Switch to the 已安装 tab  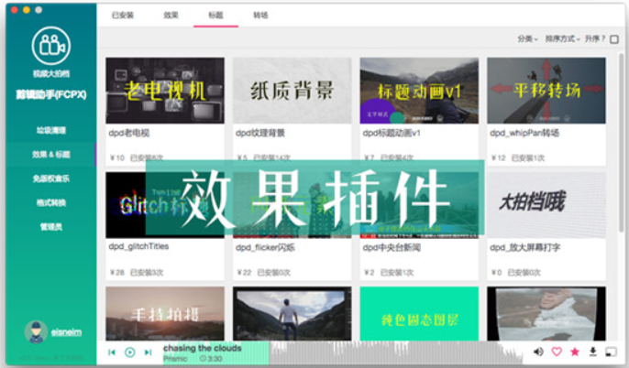click(x=122, y=16)
